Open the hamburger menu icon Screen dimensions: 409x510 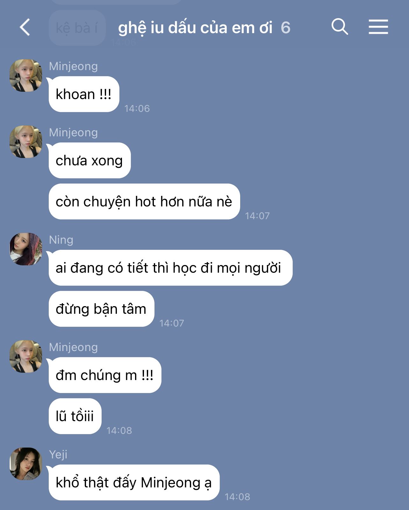[x=378, y=26]
